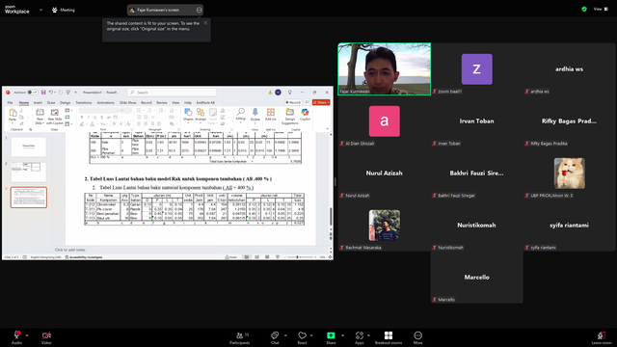Click the Notes icon in PowerPoint status bar
This screenshot has height=347, width=617.
pyautogui.click(x=231, y=257)
